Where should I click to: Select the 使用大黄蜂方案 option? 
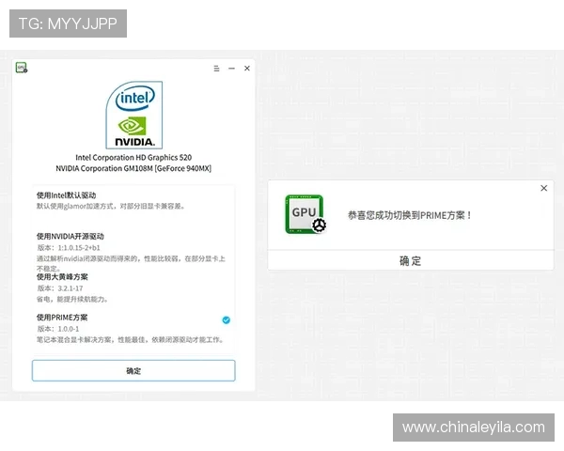(x=133, y=288)
